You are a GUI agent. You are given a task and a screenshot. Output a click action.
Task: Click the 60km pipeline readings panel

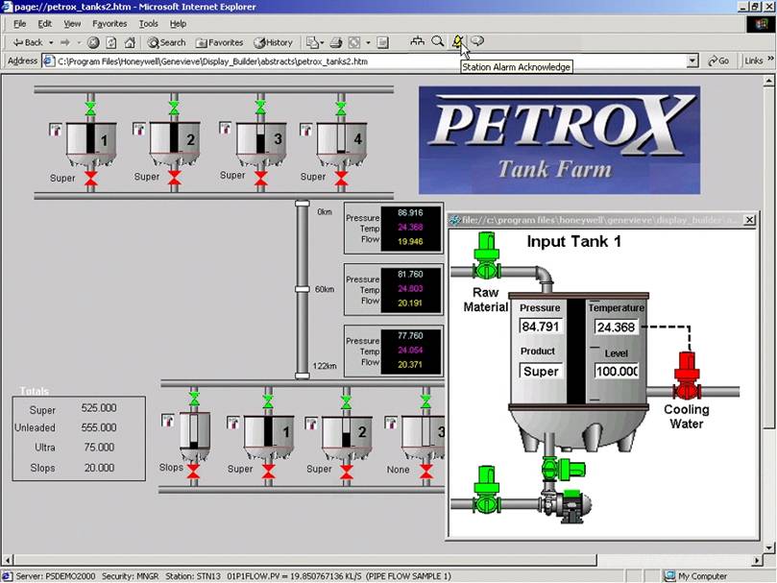[394, 289]
